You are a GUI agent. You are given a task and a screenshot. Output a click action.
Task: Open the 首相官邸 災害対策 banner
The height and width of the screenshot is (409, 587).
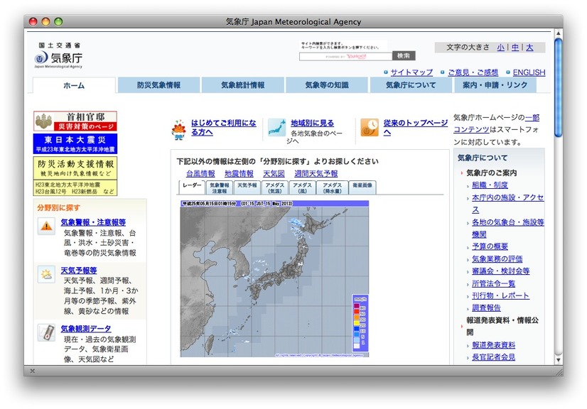click(75, 121)
